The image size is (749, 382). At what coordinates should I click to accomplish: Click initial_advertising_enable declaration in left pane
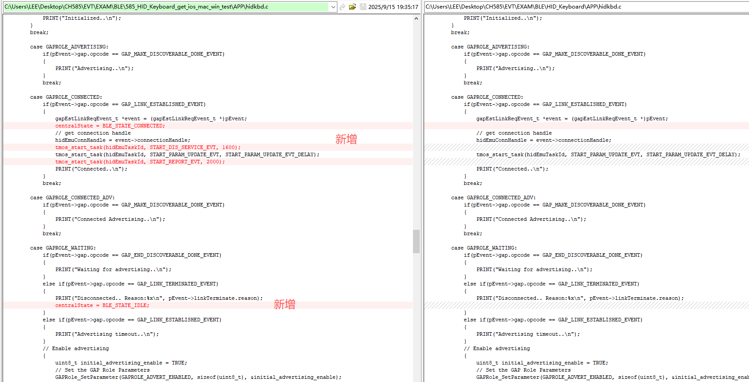point(121,363)
